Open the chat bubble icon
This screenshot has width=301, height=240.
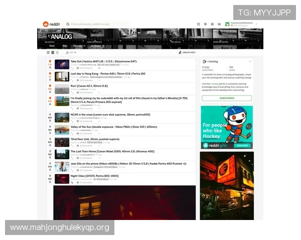tap(212, 24)
